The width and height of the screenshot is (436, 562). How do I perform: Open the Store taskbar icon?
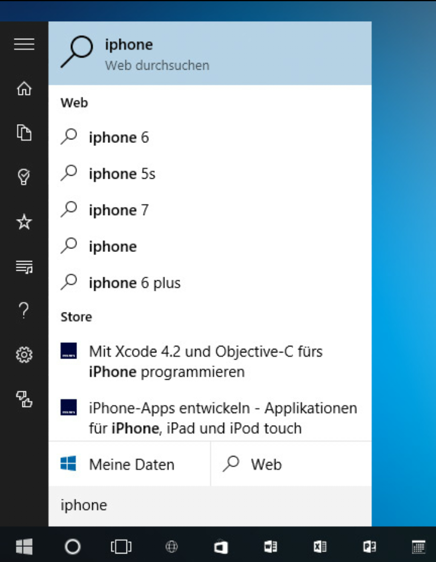pyautogui.click(x=220, y=547)
